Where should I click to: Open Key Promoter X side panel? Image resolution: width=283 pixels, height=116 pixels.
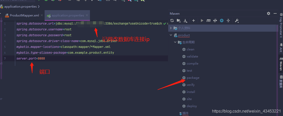[x=281, y=25]
